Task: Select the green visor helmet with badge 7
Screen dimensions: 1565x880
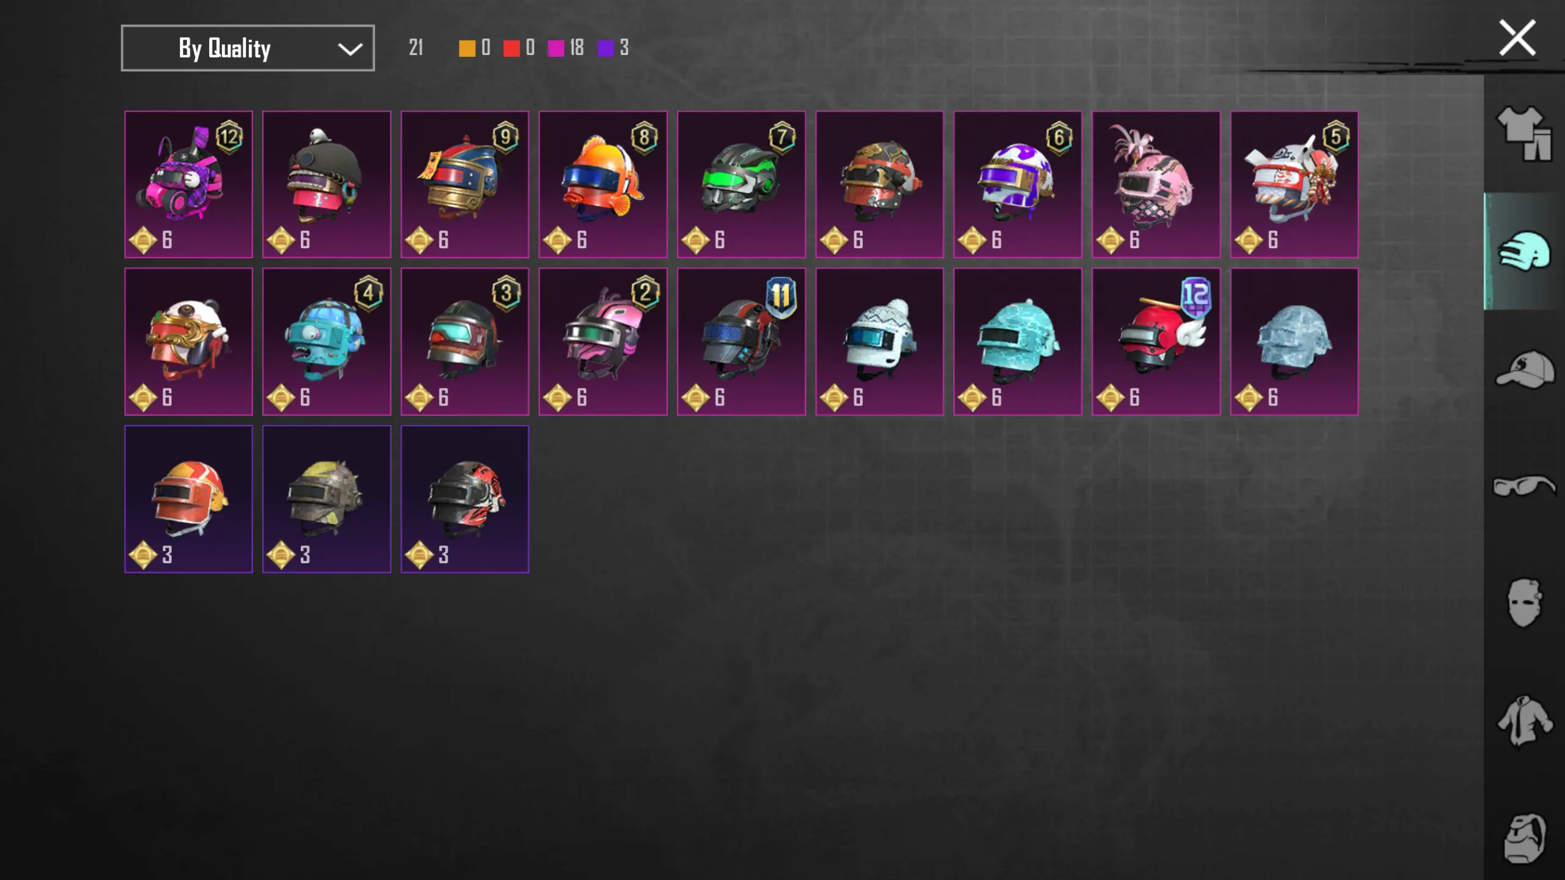Action: (741, 184)
